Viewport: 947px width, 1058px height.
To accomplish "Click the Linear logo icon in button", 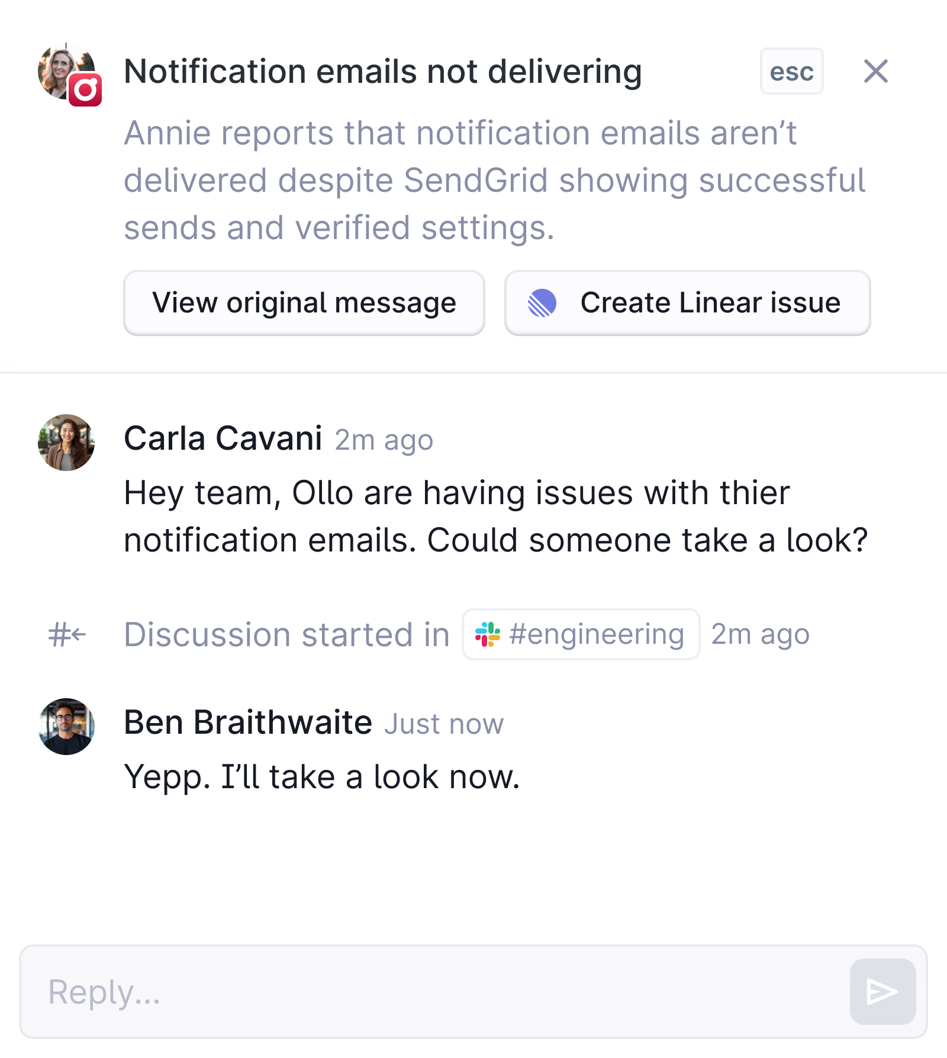I will (x=542, y=303).
